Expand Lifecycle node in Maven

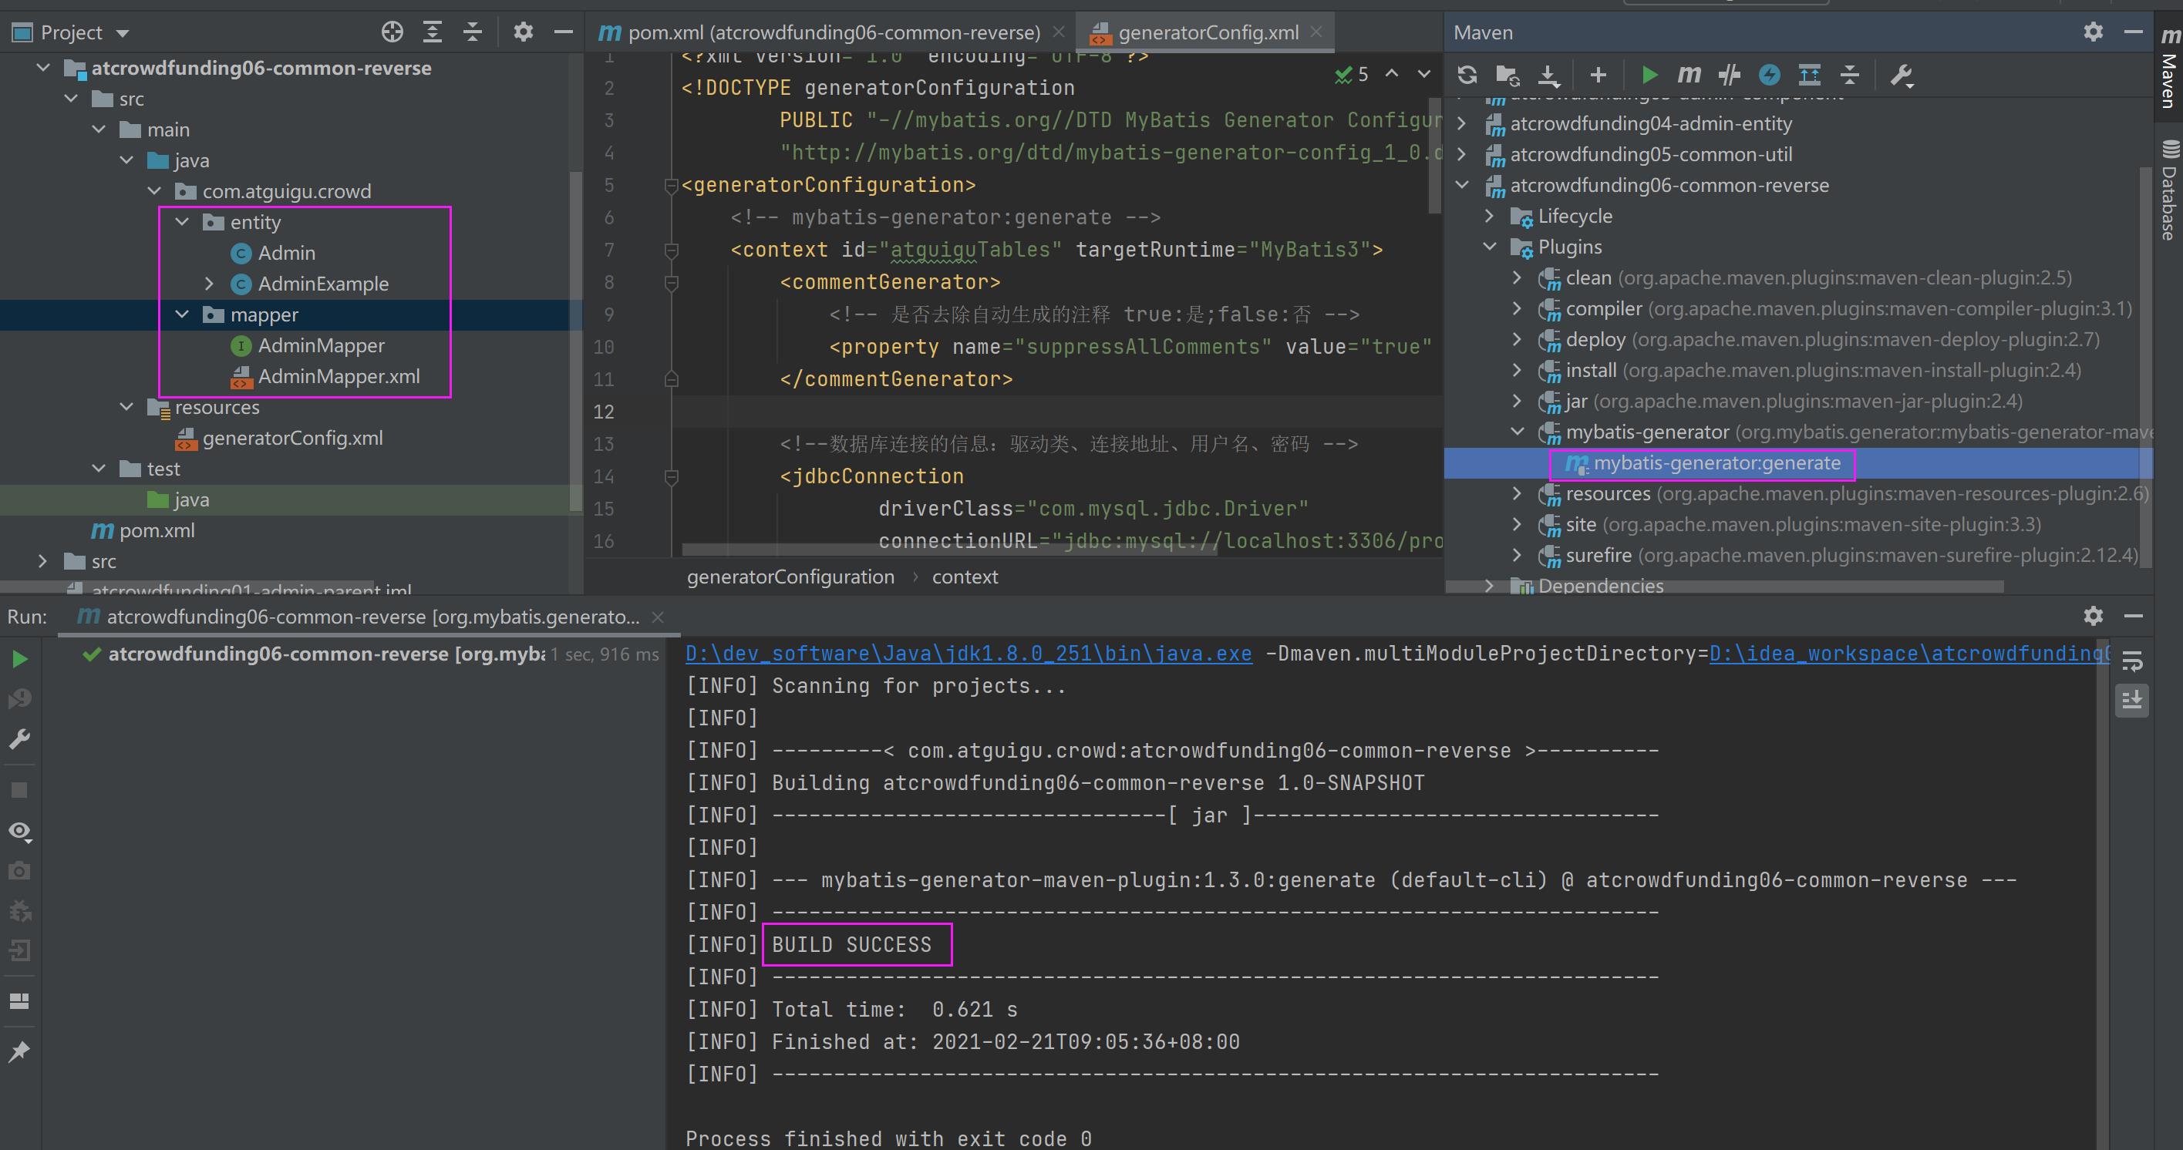1489,216
